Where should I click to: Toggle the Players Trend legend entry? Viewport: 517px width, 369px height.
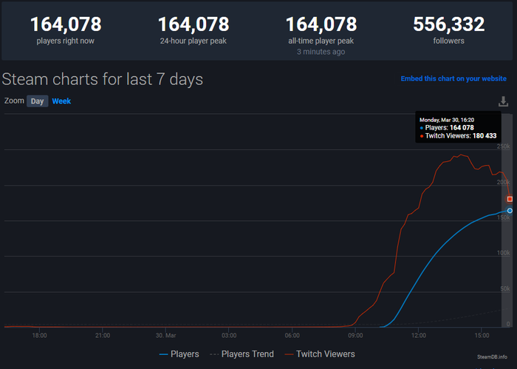point(242,354)
